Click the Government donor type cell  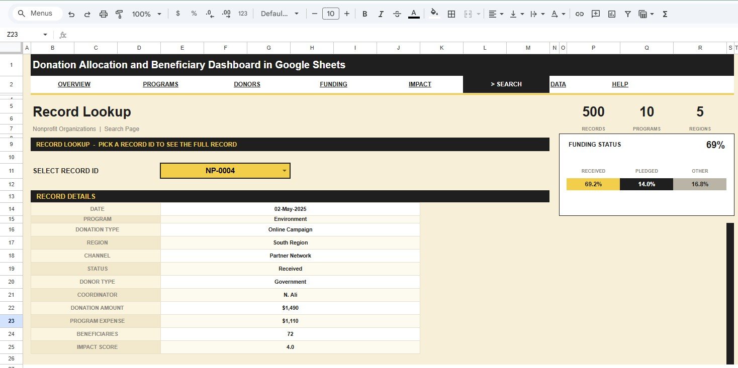tap(290, 282)
